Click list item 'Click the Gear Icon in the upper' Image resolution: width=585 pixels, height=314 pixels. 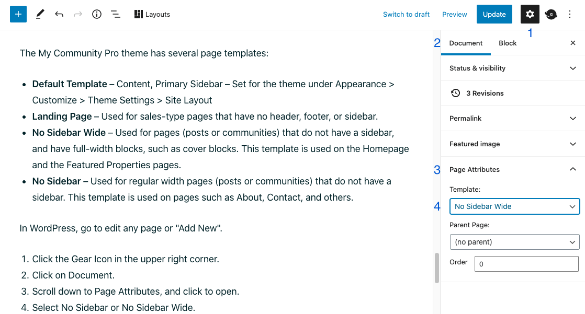tap(126, 259)
